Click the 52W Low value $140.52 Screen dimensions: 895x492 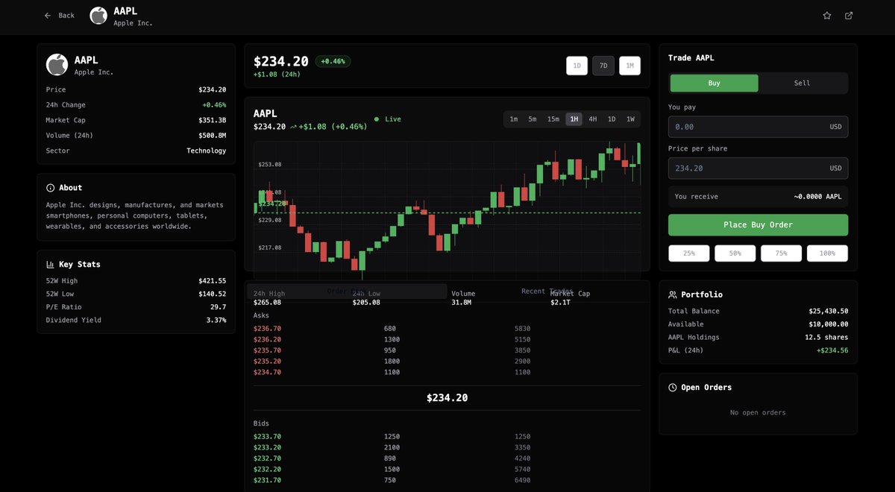[212, 294]
